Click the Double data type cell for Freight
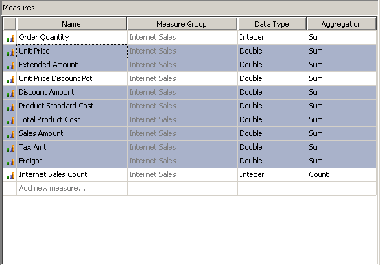Viewport: 380px width, 265px height. pyautogui.click(x=272, y=161)
